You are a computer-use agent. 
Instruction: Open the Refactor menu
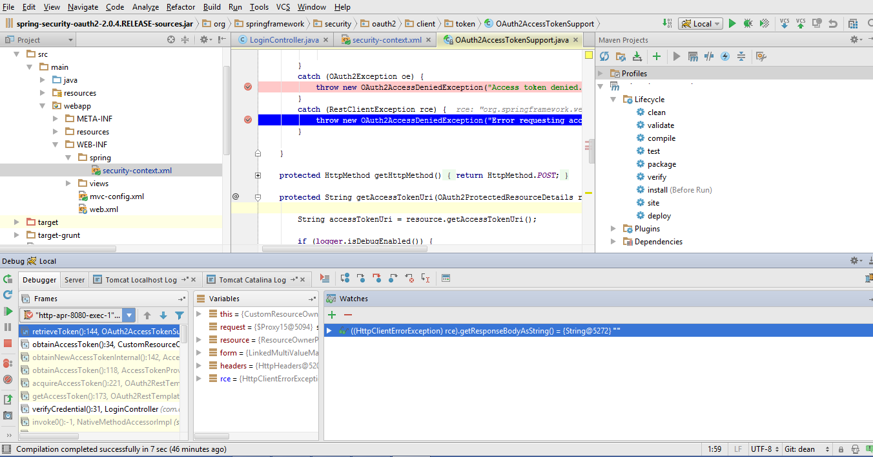tap(181, 7)
